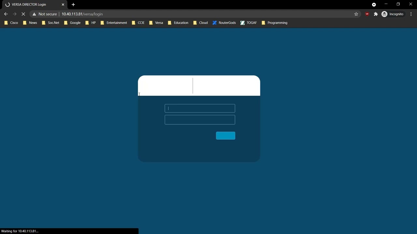417x234 pixels.
Task: Open the CCIE bookmarks folder
Action: pyautogui.click(x=138, y=23)
